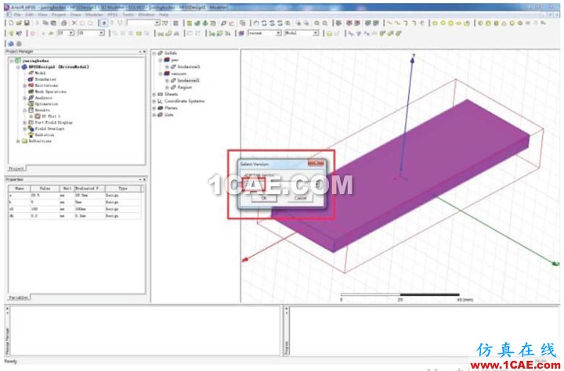Open the Modeler menu

pos(94,15)
